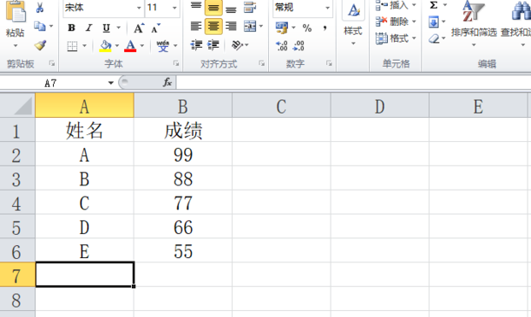Select column D header
Screen dimensions: 531x317
tap(379, 106)
